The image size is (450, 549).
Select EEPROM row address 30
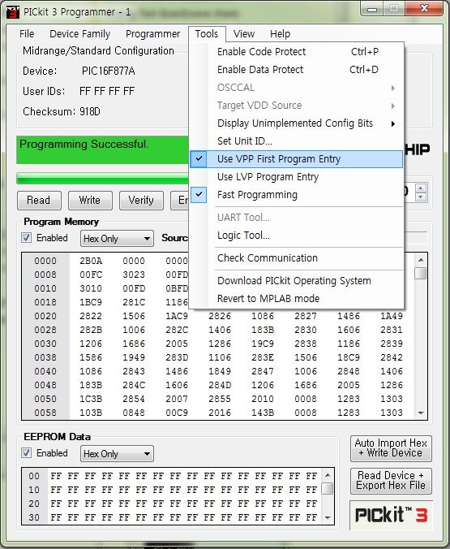coord(34,517)
